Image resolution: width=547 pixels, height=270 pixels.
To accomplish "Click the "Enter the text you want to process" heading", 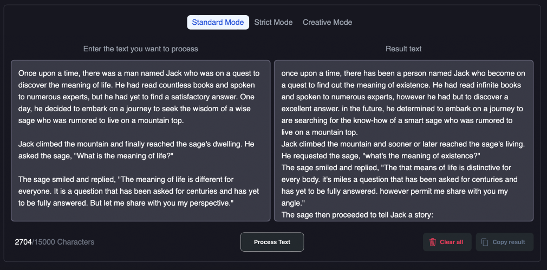I will [140, 49].
